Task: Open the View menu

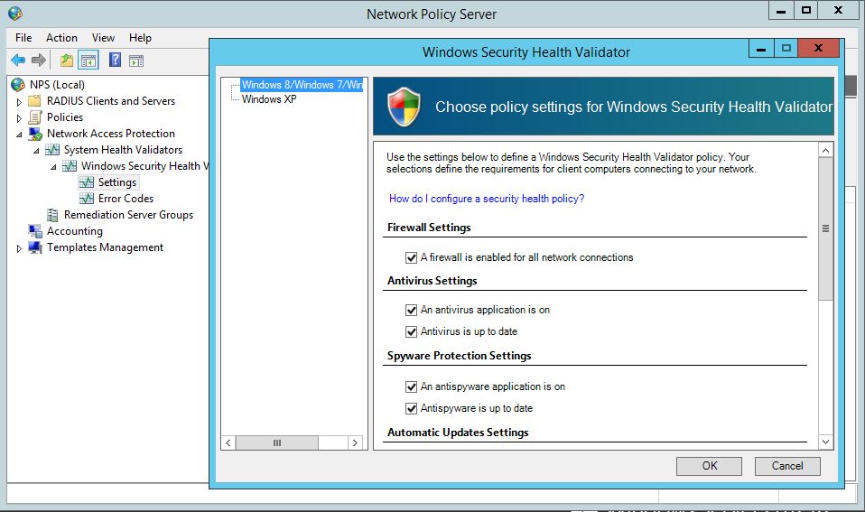Action: [103, 38]
